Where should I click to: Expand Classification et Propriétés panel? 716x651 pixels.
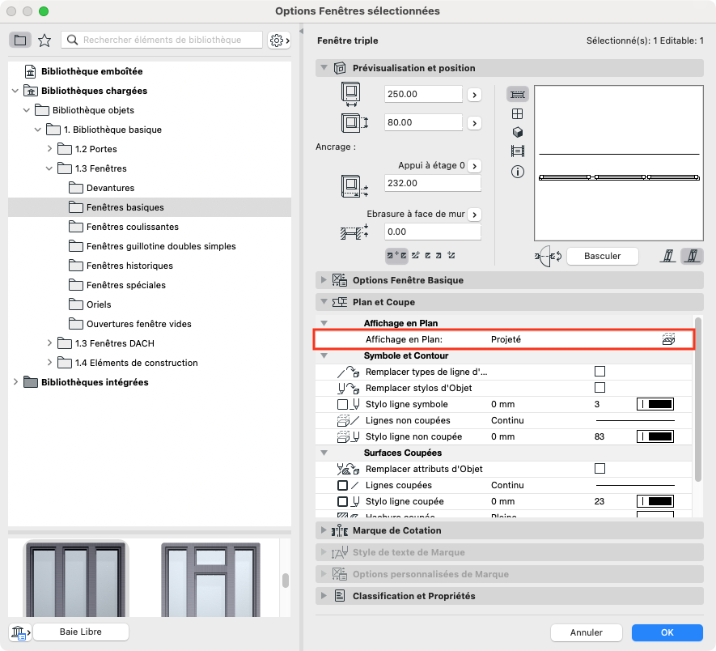(x=324, y=596)
